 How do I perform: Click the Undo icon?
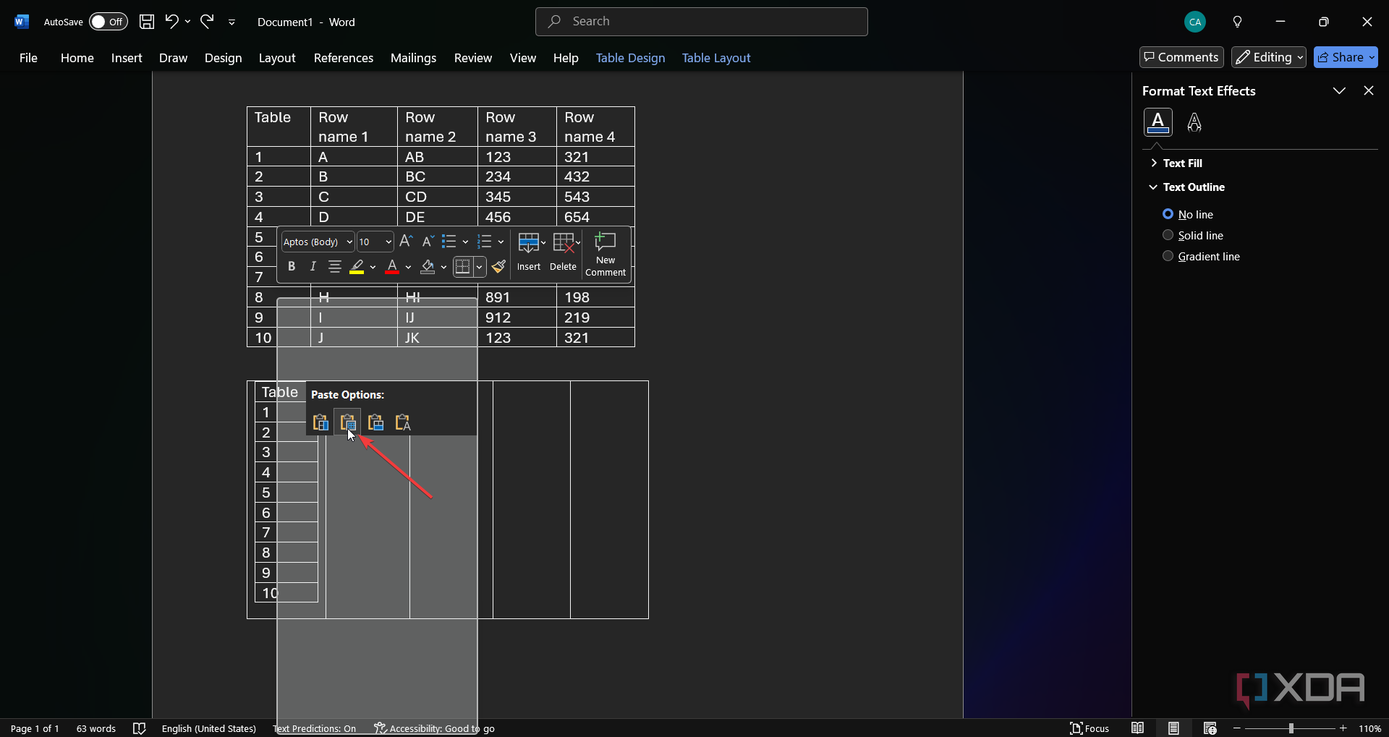tap(171, 22)
